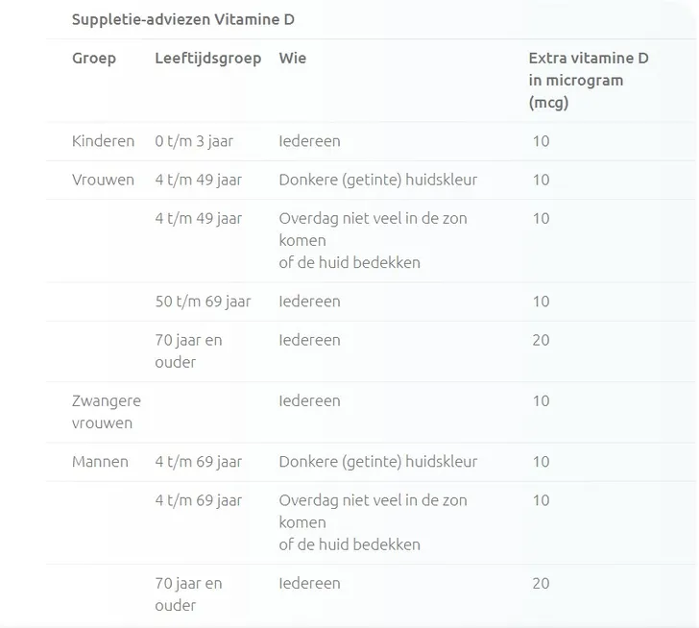Select the "Vrouwen" group cell
The height and width of the screenshot is (628, 699).
click(x=103, y=180)
